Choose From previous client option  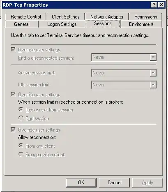point(21,154)
